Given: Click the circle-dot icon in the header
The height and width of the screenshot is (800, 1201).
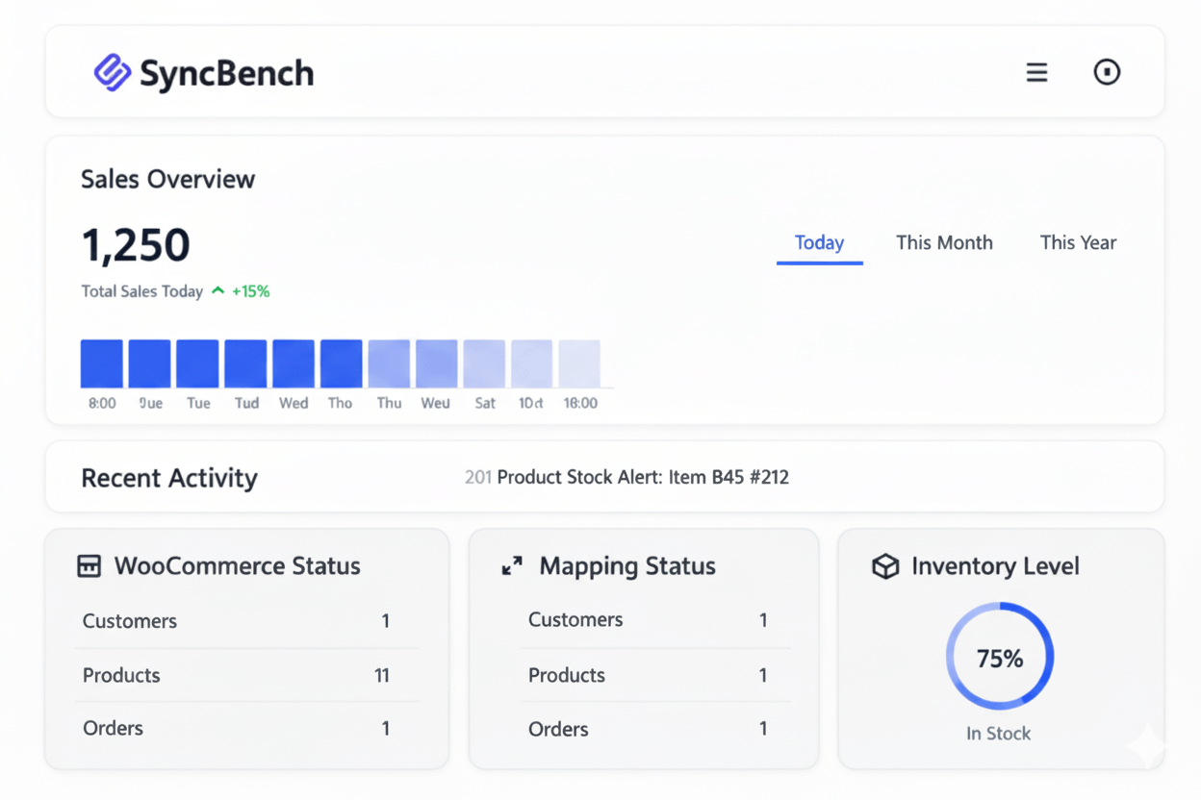Looking at the screenshot, I should click(x=1107, y=72).
